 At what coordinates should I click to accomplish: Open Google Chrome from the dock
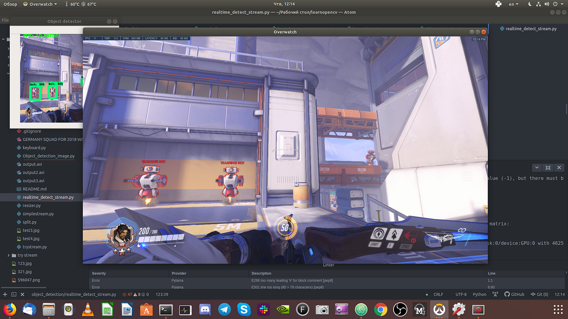tap(381, 310)
